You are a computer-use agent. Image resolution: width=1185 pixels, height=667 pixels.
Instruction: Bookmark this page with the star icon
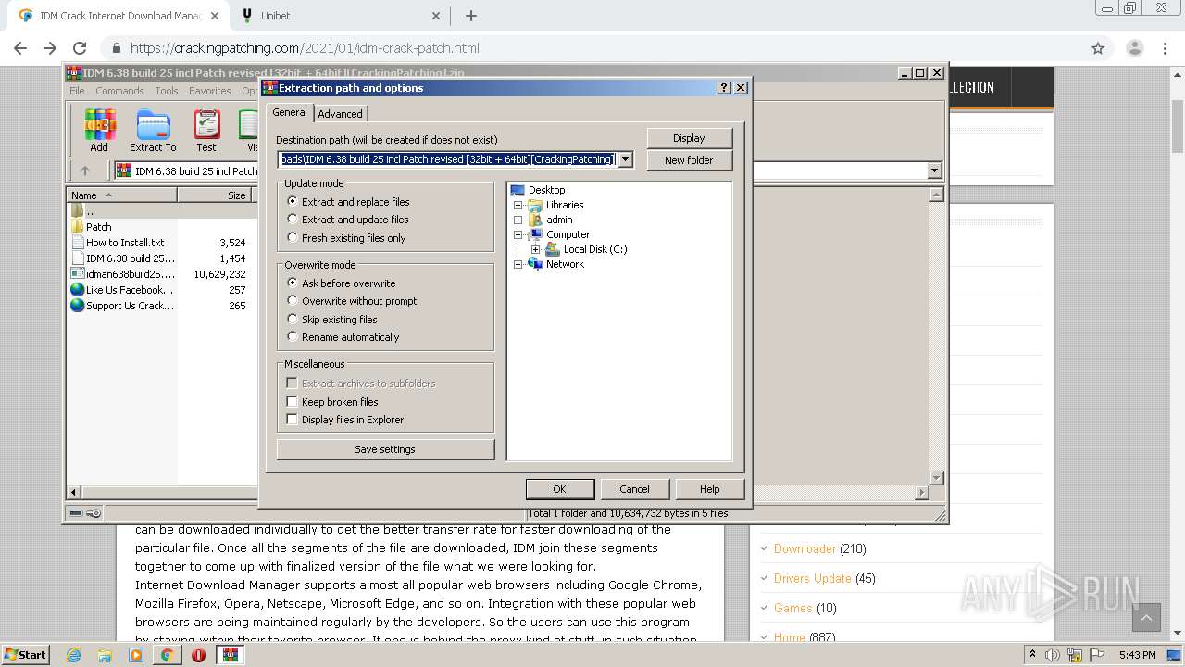point(1098,48)
